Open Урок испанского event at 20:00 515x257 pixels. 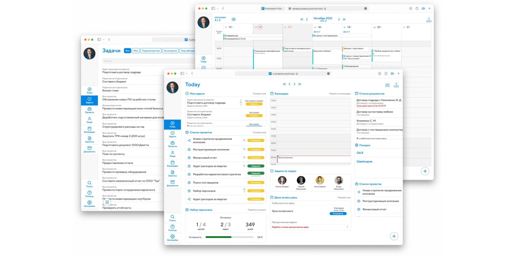(x=314, y=159)
